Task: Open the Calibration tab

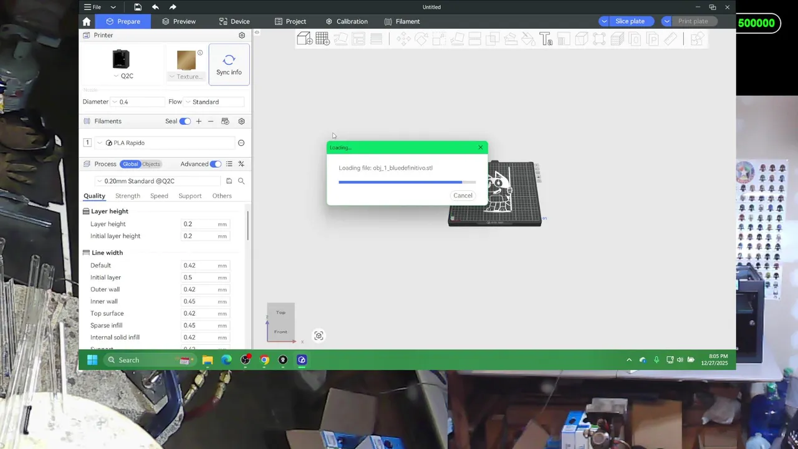Action: click(x=347, y=21)
